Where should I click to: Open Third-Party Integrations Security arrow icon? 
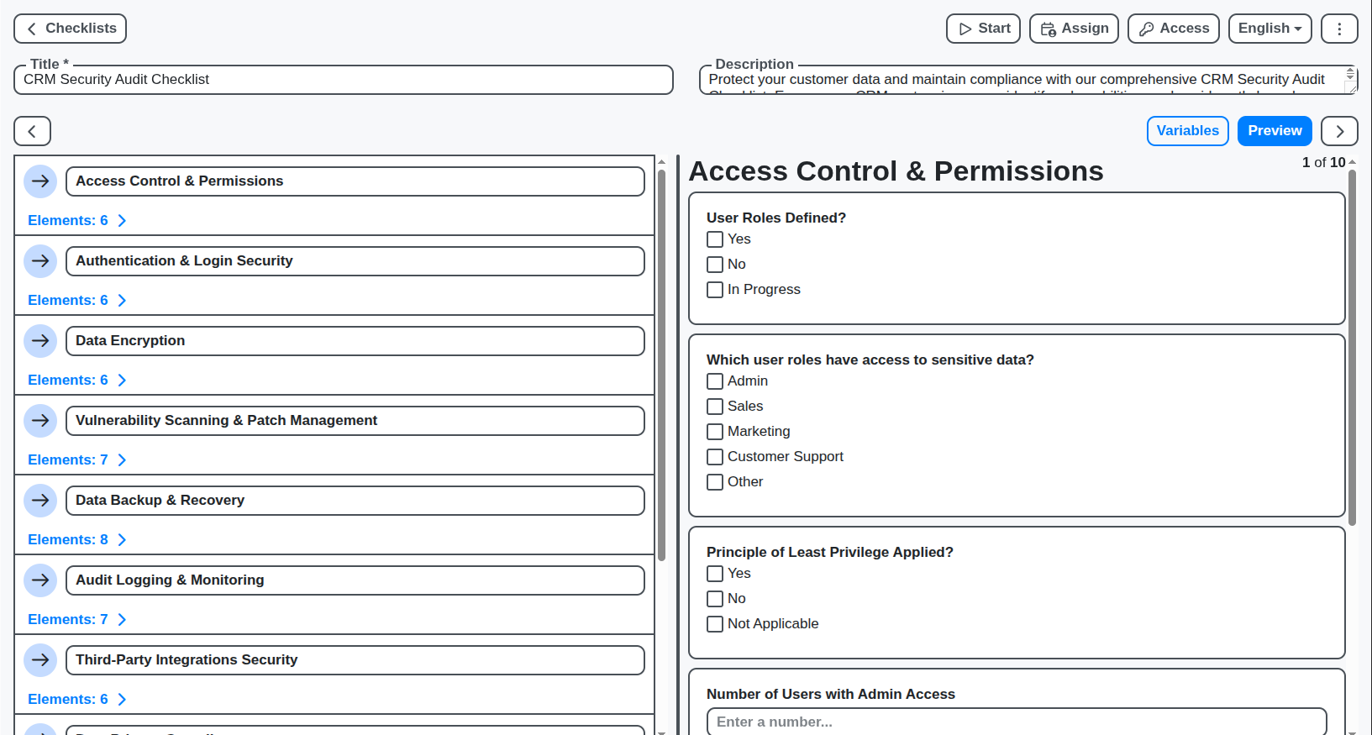[40, 660]
